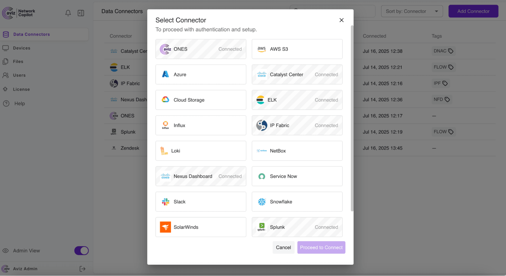
Task: Open the Sort by Connector dropdown
Action: click(x=412, y=11)
